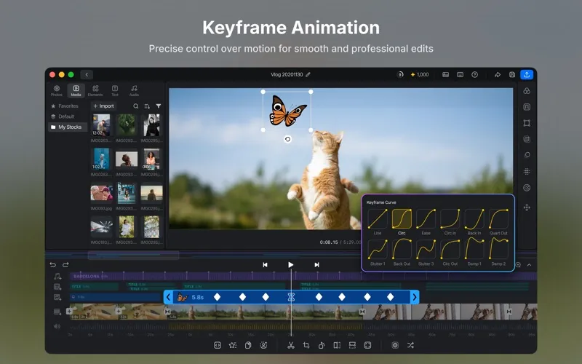Click the shuffle arrows icon
The width and height of the screenshot is (582, 364).
410,345
